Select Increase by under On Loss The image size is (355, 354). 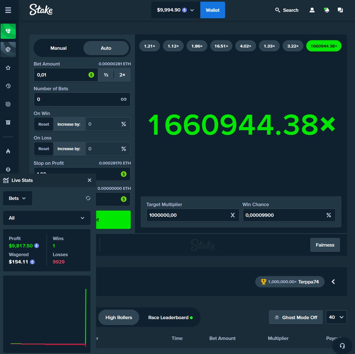(69, 149)
